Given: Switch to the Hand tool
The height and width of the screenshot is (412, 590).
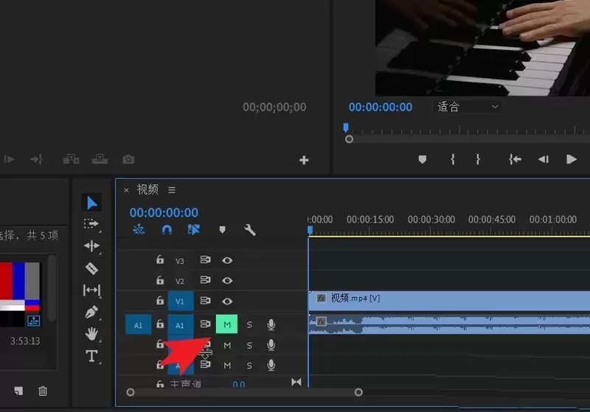Looking at the screenshot, I should 91,334.
